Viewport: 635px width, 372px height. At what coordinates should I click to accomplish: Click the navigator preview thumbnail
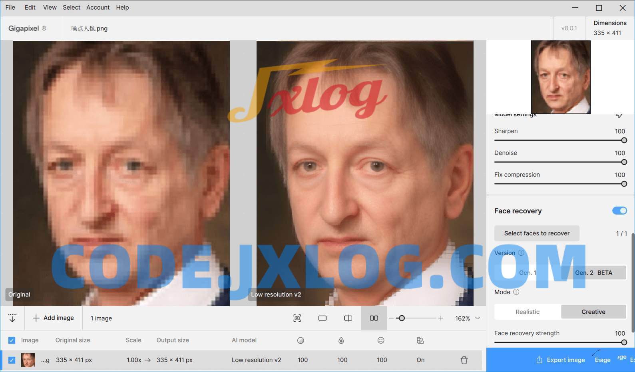point(561,77)
